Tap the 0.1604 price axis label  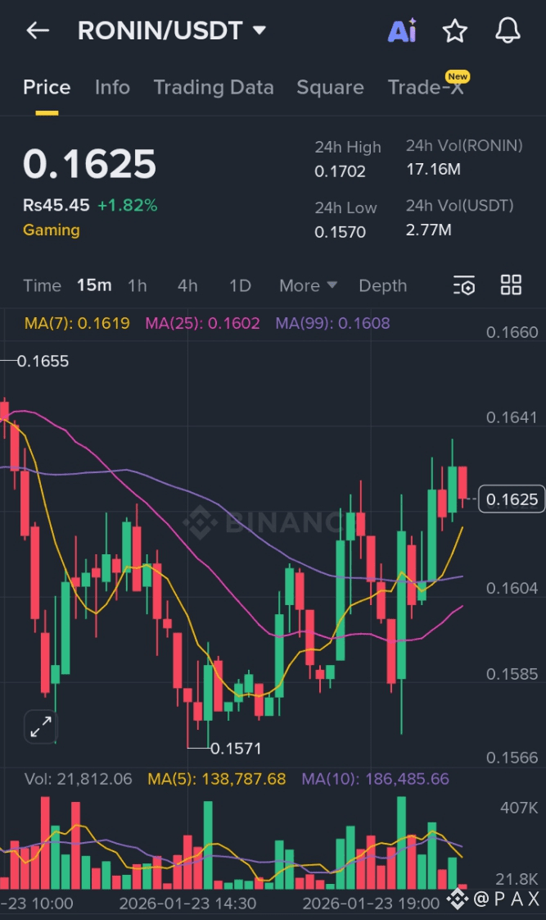click(512, 588)
